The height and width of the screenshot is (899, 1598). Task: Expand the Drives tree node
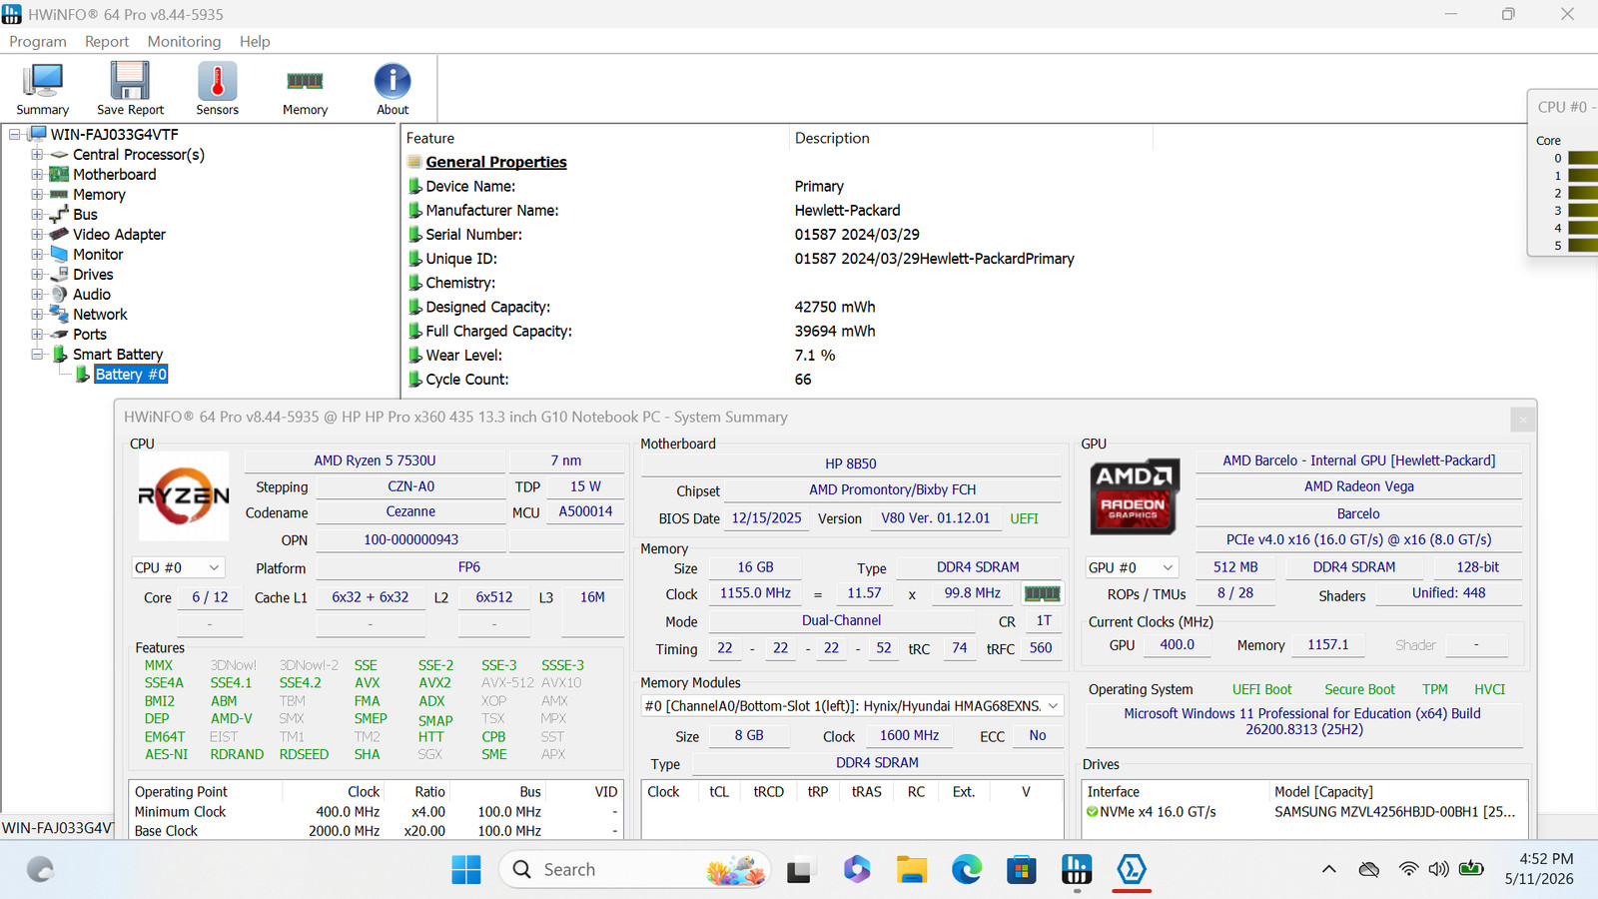[37, 275]
